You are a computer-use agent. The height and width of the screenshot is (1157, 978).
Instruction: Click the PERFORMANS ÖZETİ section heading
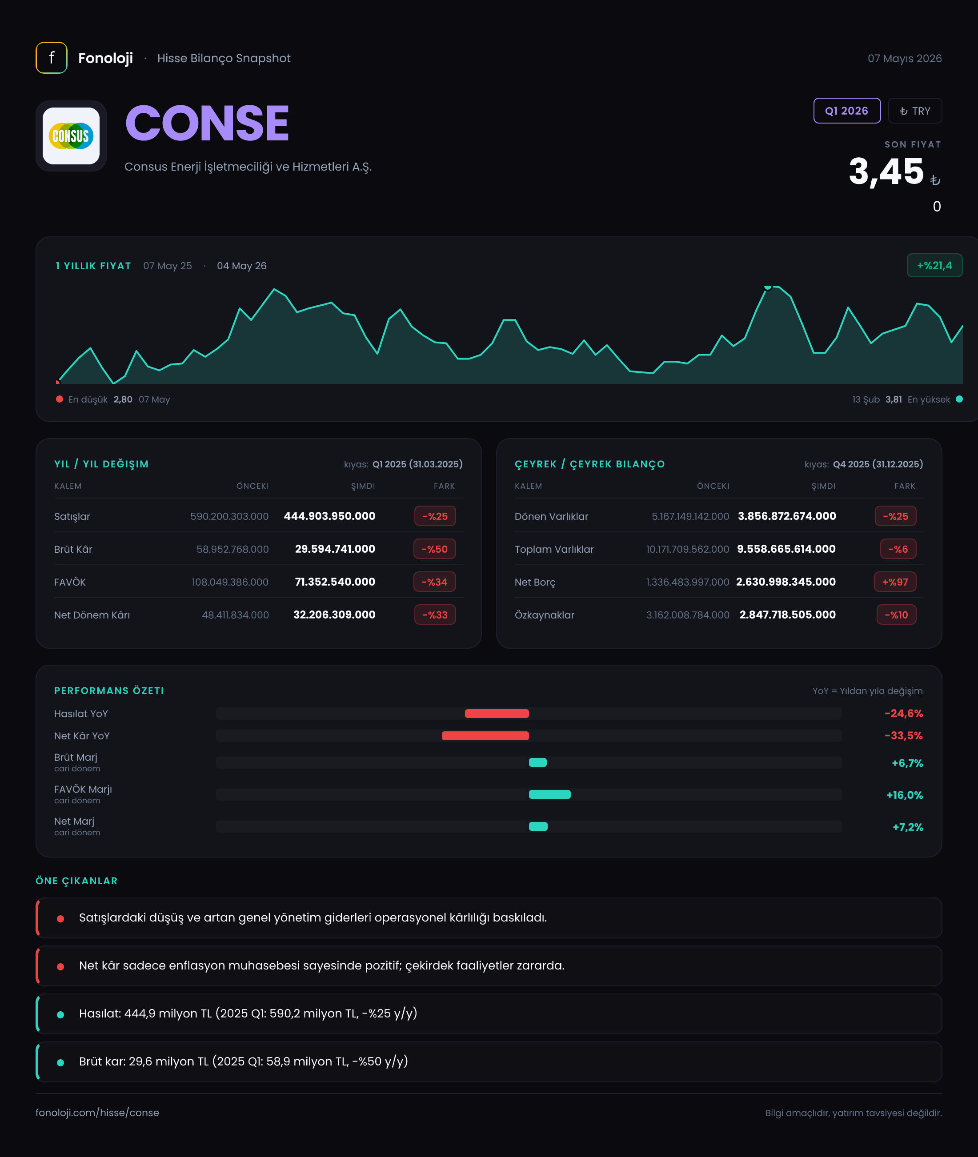[108, 690]
